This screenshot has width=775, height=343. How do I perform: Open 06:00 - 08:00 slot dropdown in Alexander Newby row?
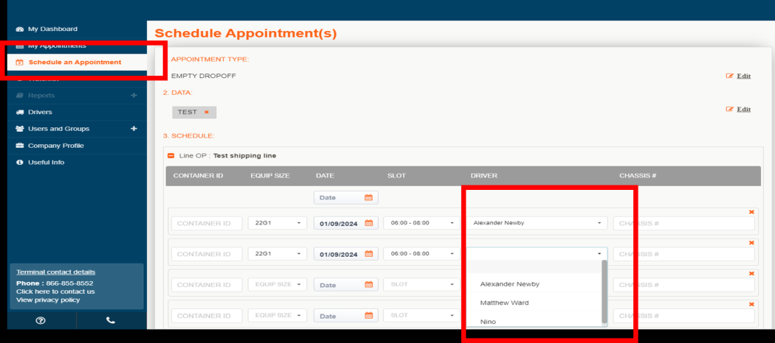pyautogui.click(x=422, y=223)
